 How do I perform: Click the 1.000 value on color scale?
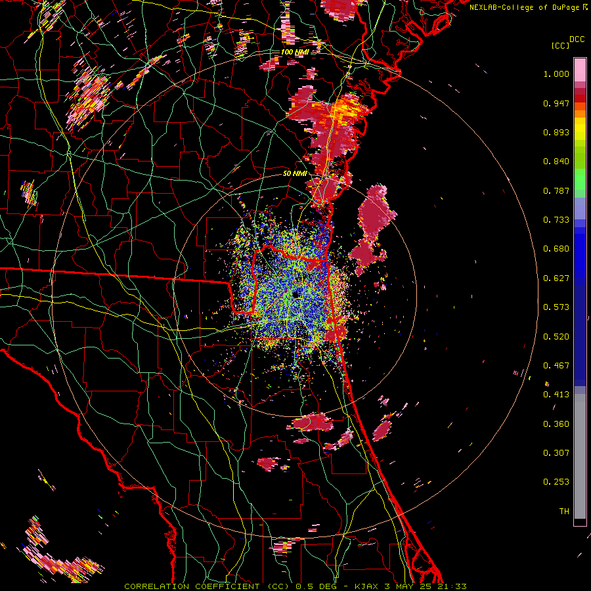coord(556,74)
